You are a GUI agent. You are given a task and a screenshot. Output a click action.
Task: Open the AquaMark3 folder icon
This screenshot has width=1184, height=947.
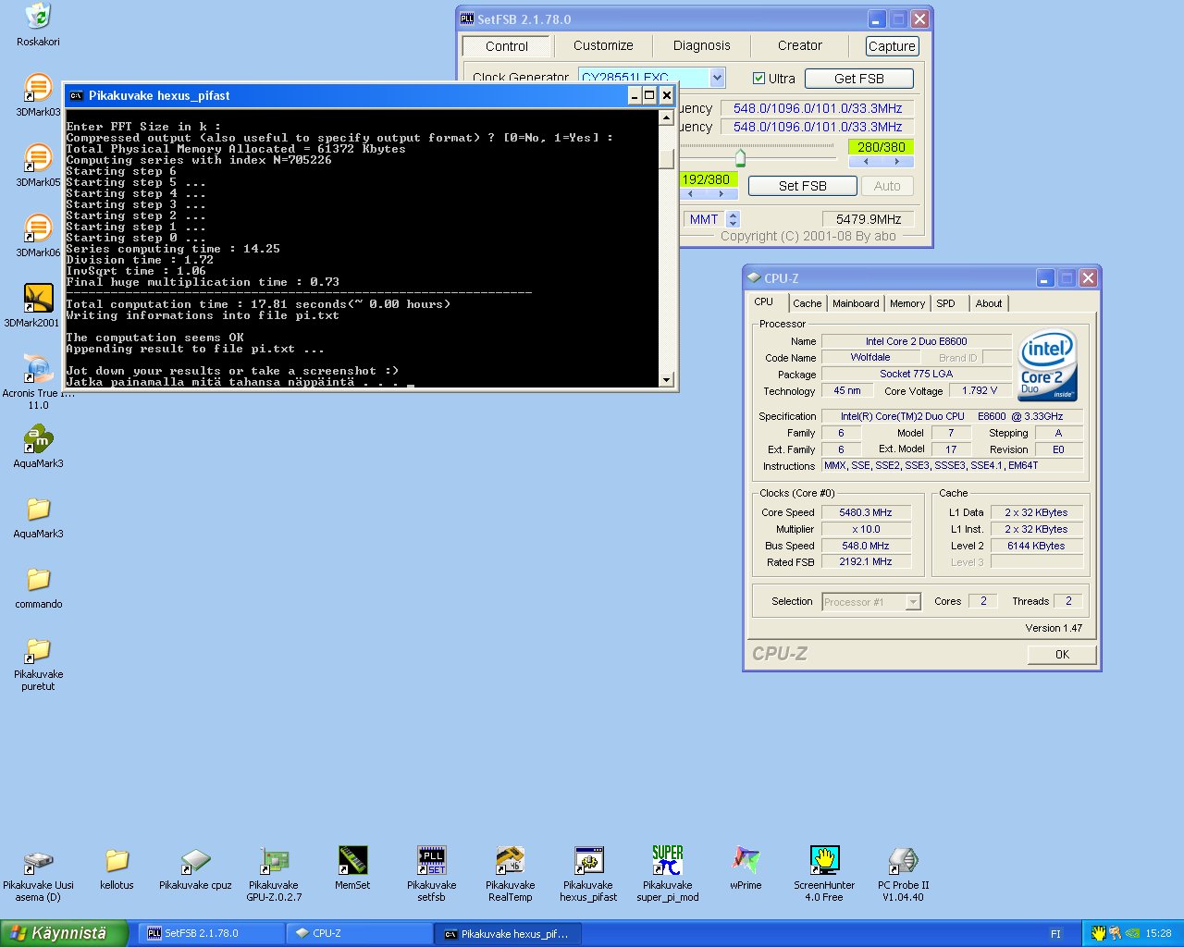(38, 517)
